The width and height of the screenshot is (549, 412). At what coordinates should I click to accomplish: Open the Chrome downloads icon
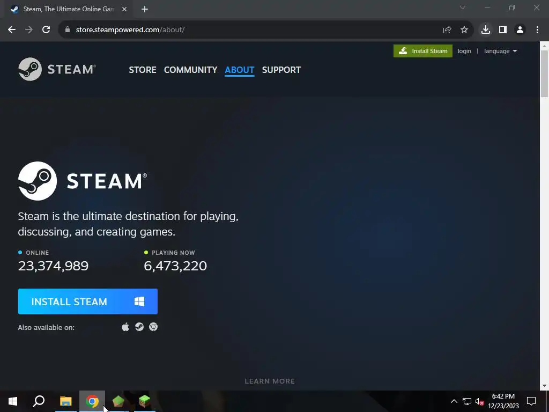point(486,30)
